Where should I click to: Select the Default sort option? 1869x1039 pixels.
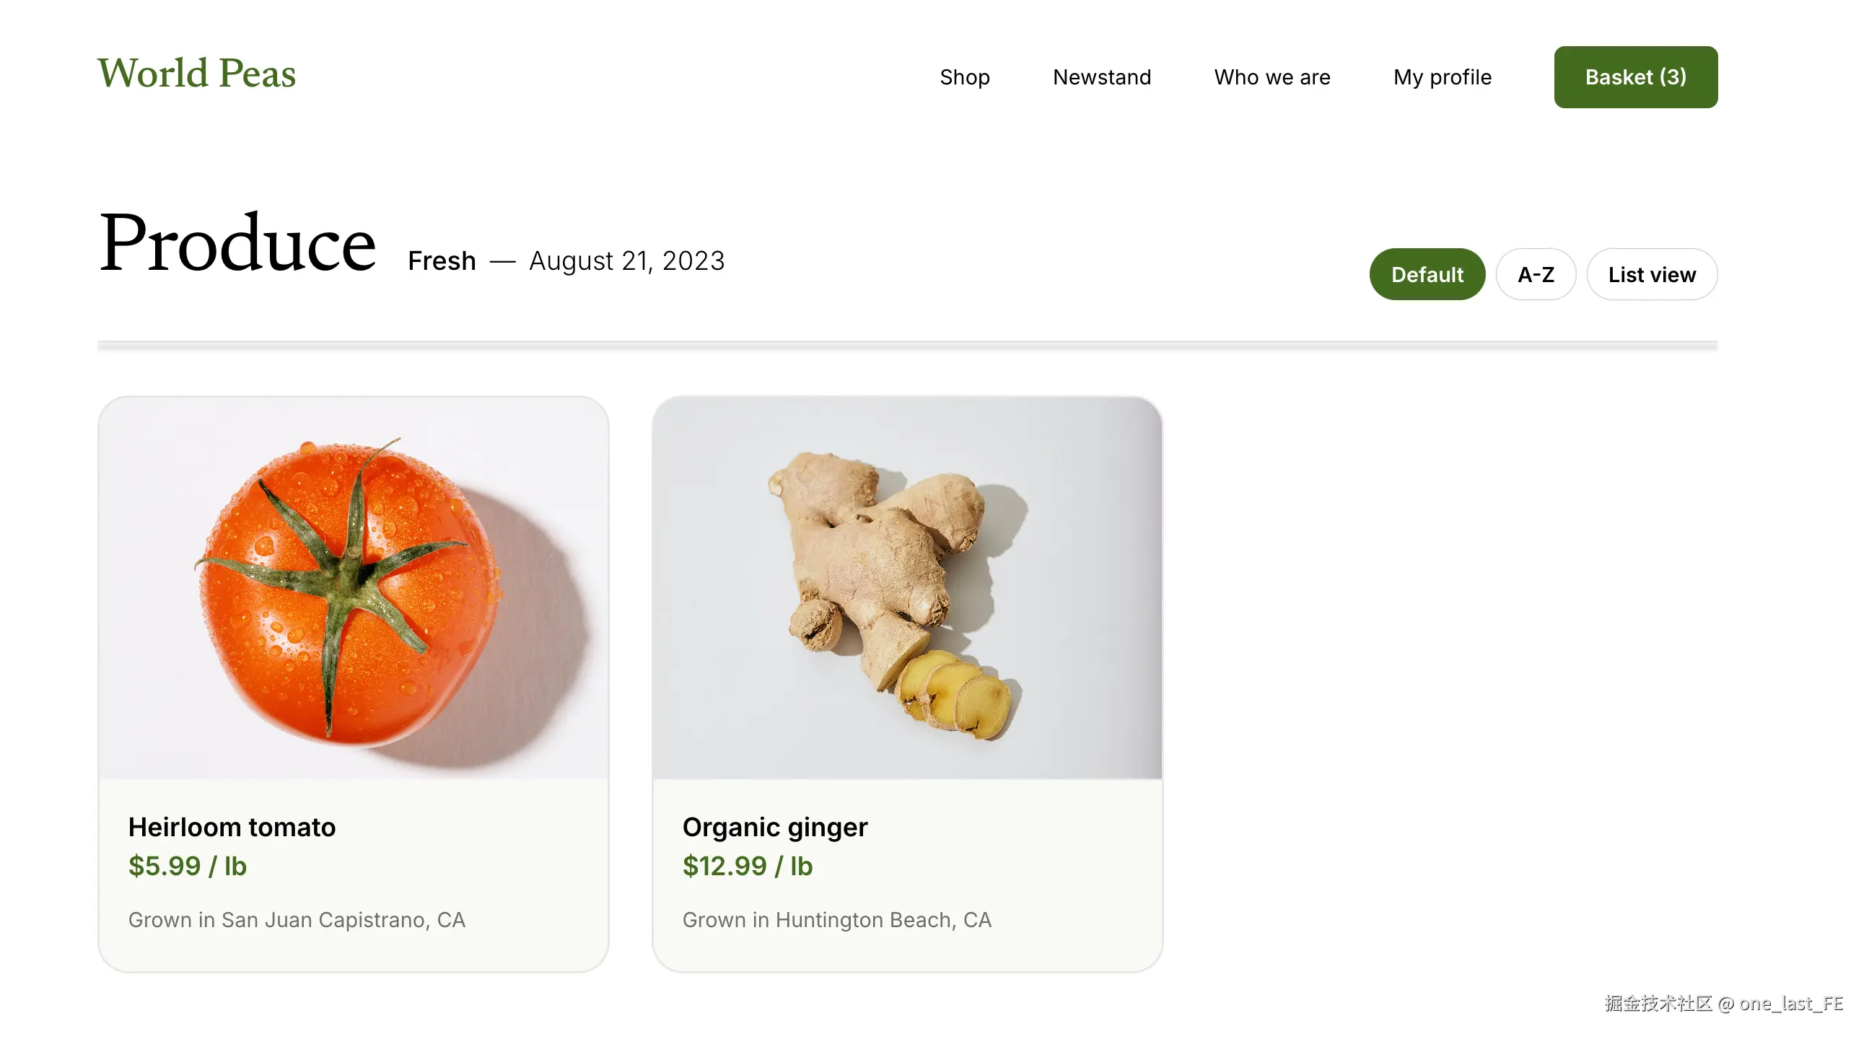coord(1427,274)
